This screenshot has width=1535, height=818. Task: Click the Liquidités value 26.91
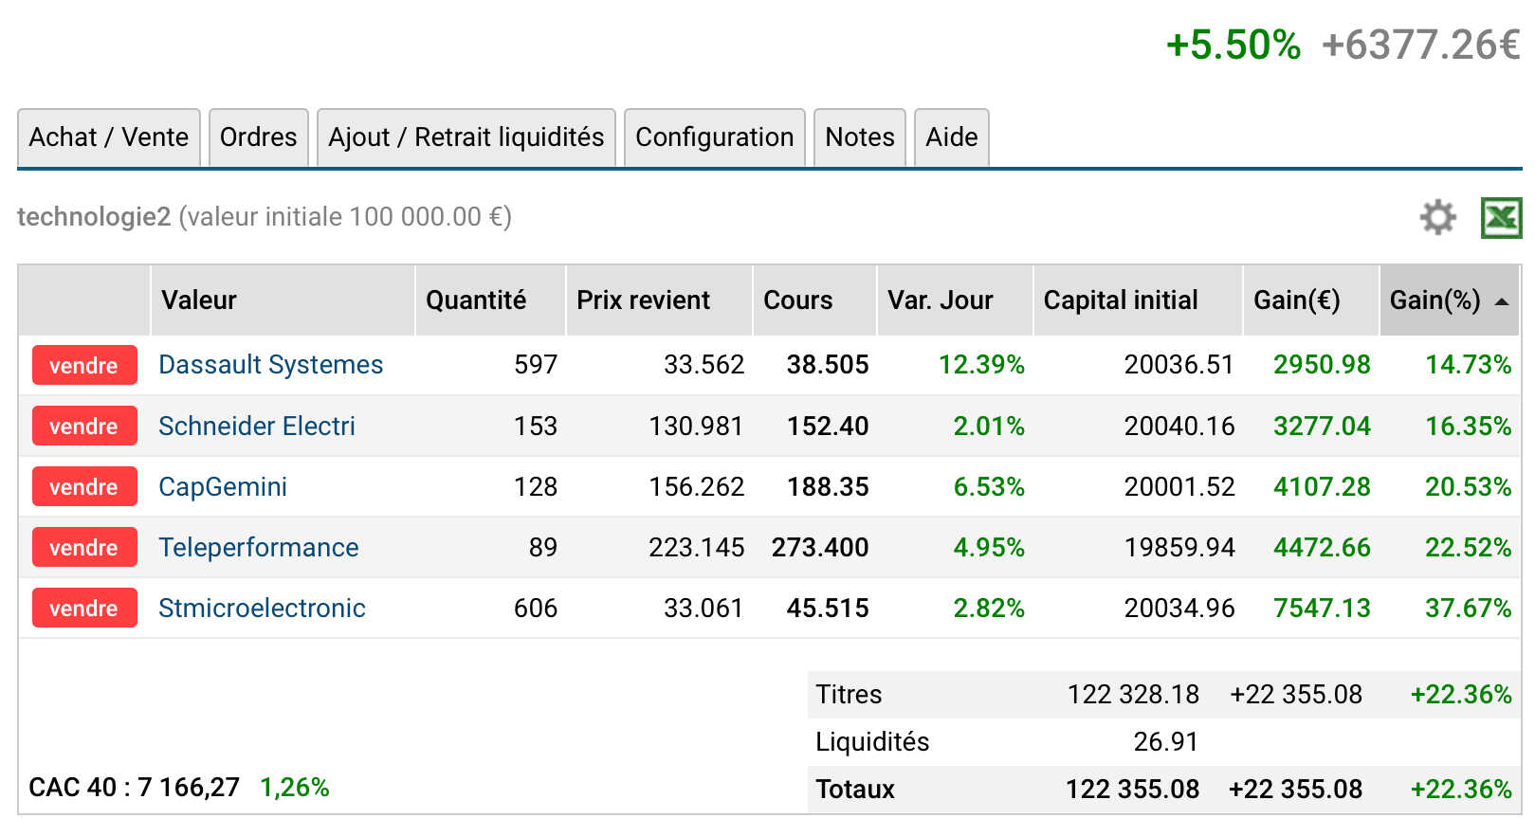(x=1166, y=741)
